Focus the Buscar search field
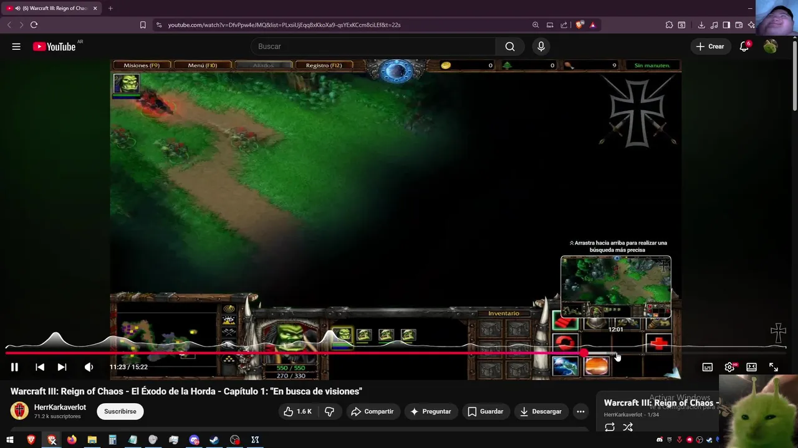Image resolution: width=798 pixels, height=448 pixels. tap(373, 47)
